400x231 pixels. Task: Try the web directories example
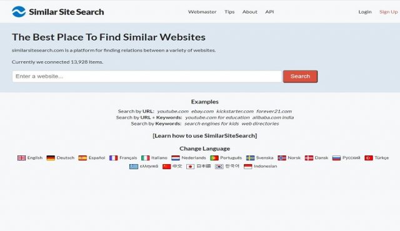point(260,124)
